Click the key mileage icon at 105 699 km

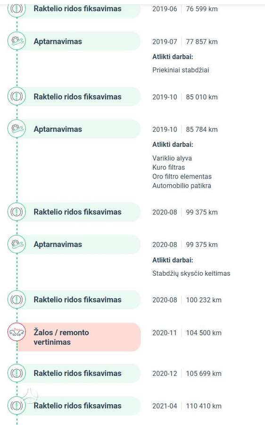click(17, 373)
